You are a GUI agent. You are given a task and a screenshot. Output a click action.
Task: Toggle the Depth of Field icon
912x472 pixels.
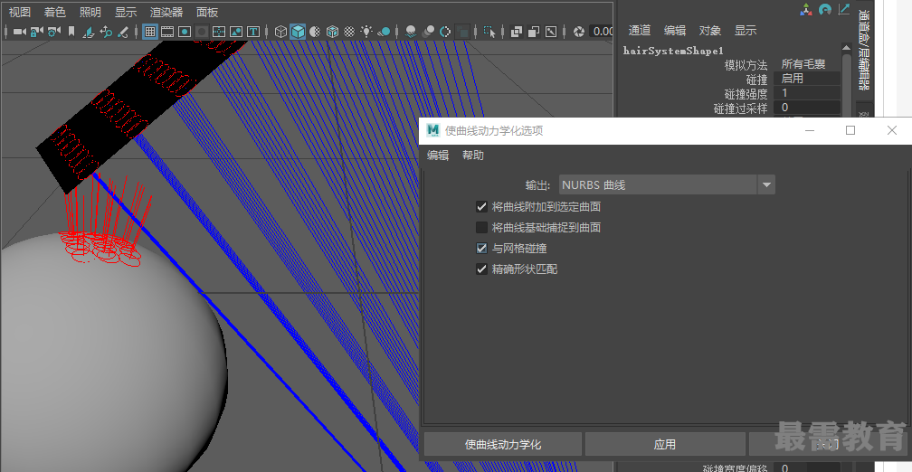coord(462,32)
